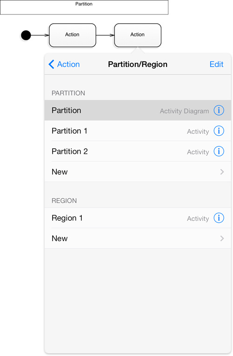Image resolution: width=233 pixels, height=356 pixels.
Task: Click the arrow connecting the two Action nodes
Action: pos(105,35)
